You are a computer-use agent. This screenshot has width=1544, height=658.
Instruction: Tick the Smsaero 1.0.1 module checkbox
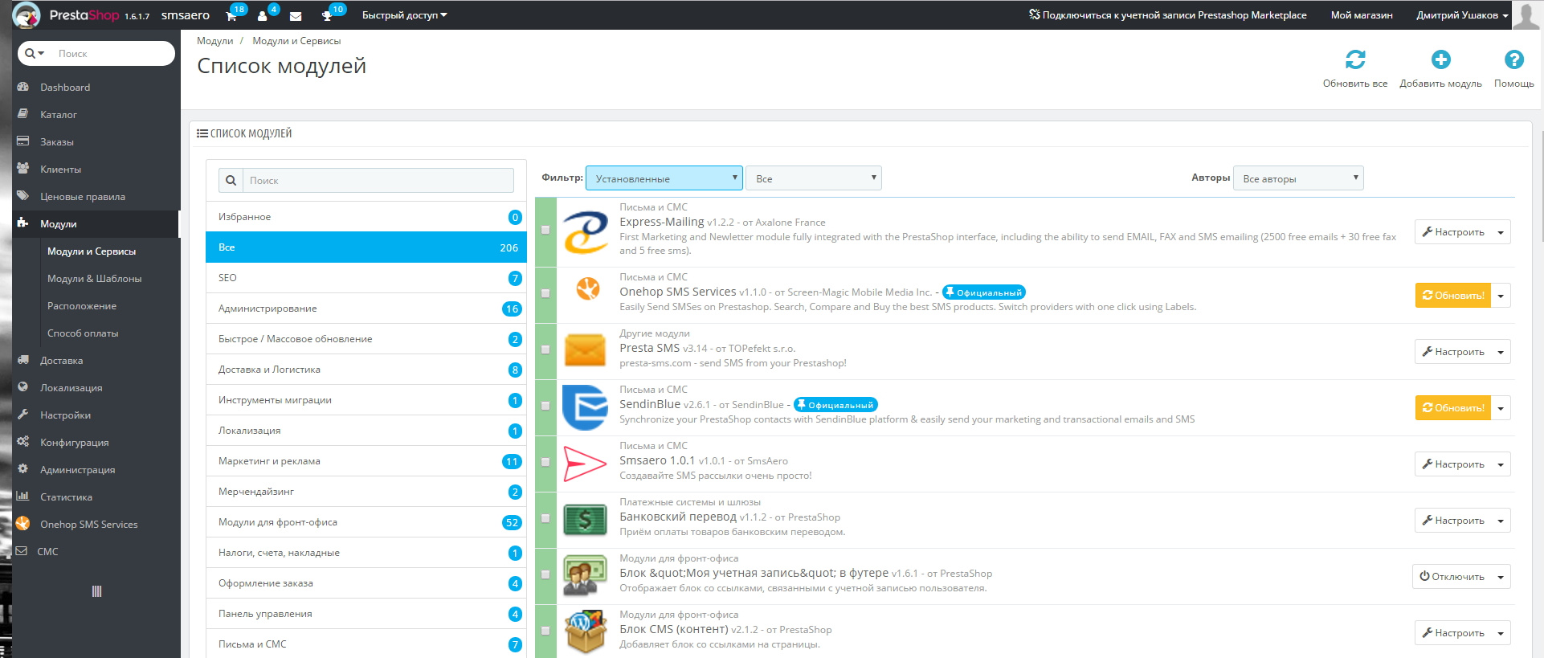click(545, 462)
